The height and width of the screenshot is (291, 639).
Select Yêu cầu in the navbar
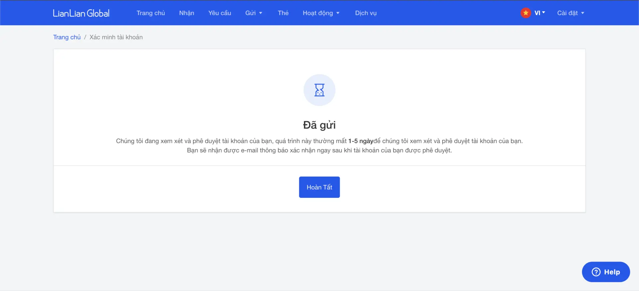click(219, 13)
